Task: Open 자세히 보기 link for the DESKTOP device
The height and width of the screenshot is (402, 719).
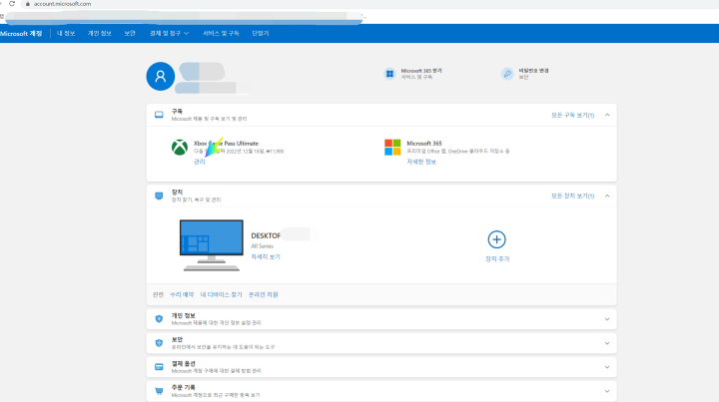Action: (x=266, y=256)
